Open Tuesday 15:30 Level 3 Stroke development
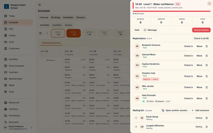The width and height of the screenshot is (213, 133). [x=99, y=115]
